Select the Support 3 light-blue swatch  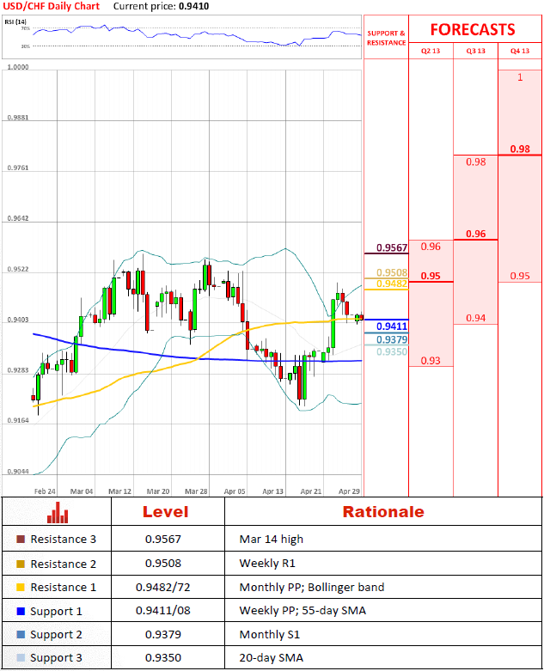click(21, 658)
